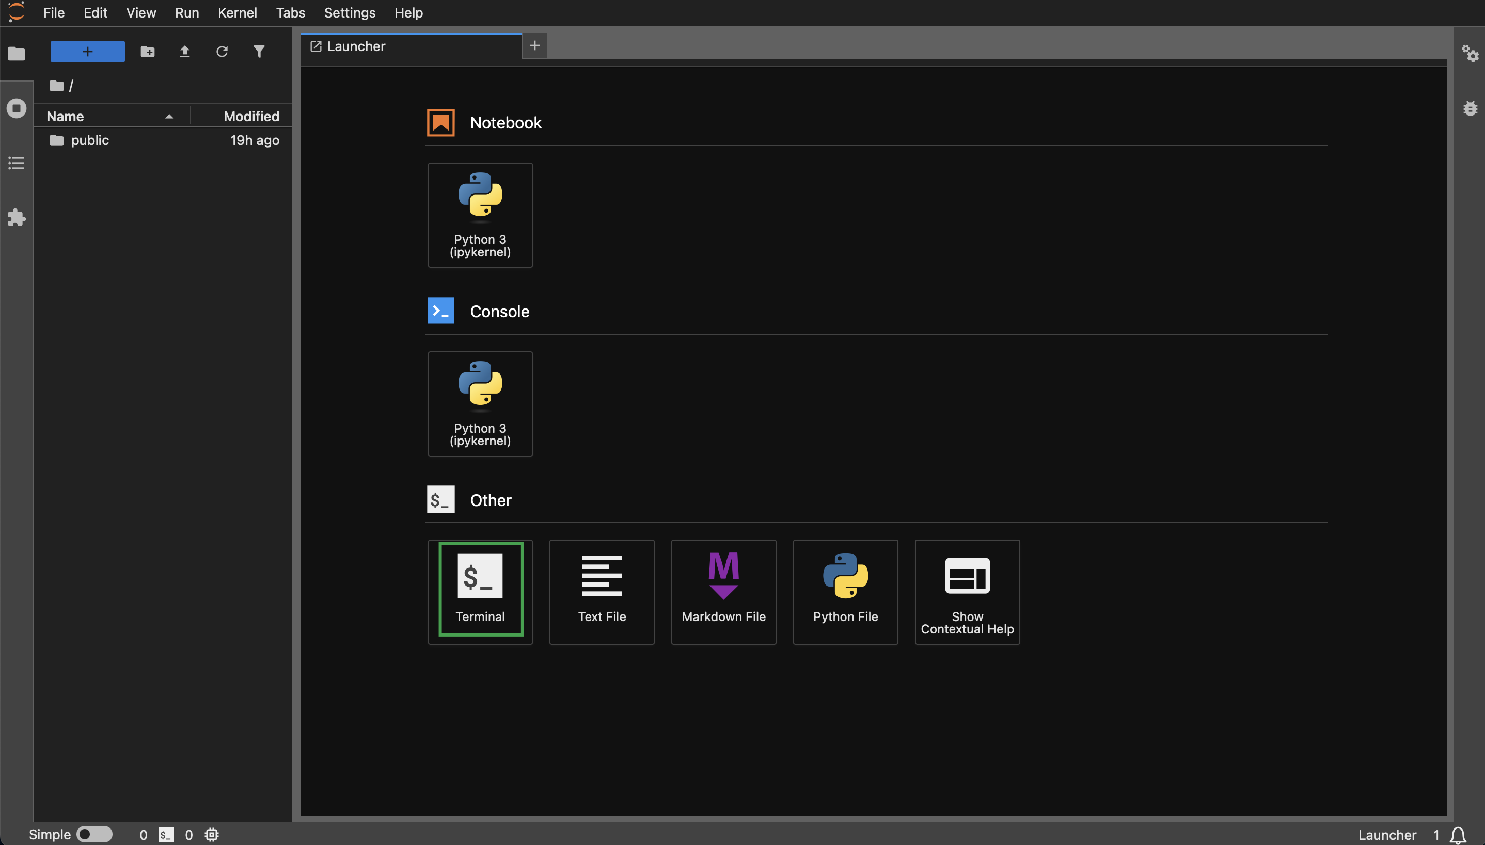This screenshot has height=845, width=1485.
Task: Add a new tab with plus button
Action: [534, 45]
